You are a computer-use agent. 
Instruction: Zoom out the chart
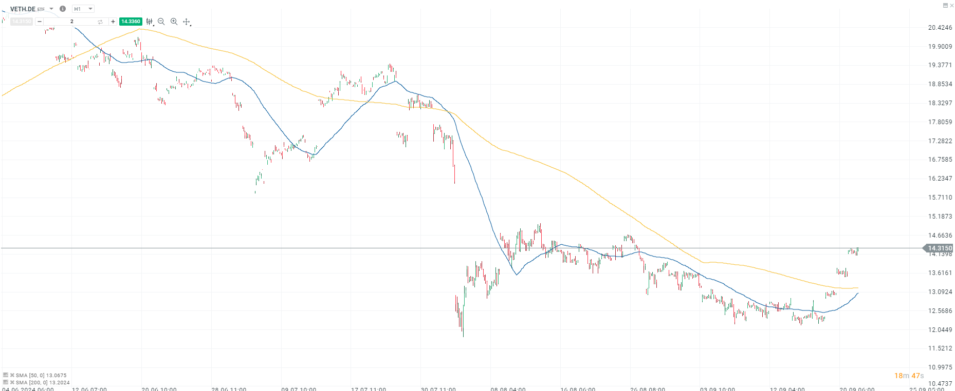coord(161,22)
